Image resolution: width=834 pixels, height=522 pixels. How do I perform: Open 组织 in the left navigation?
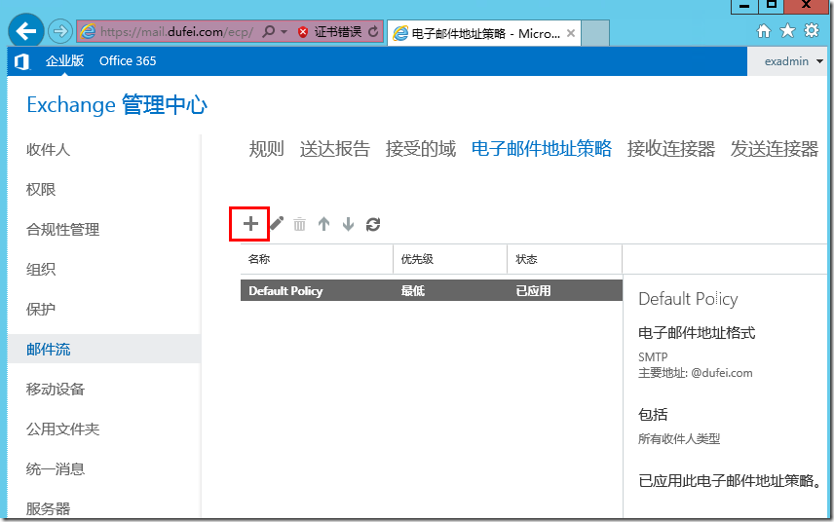click(x=41, y=269)
